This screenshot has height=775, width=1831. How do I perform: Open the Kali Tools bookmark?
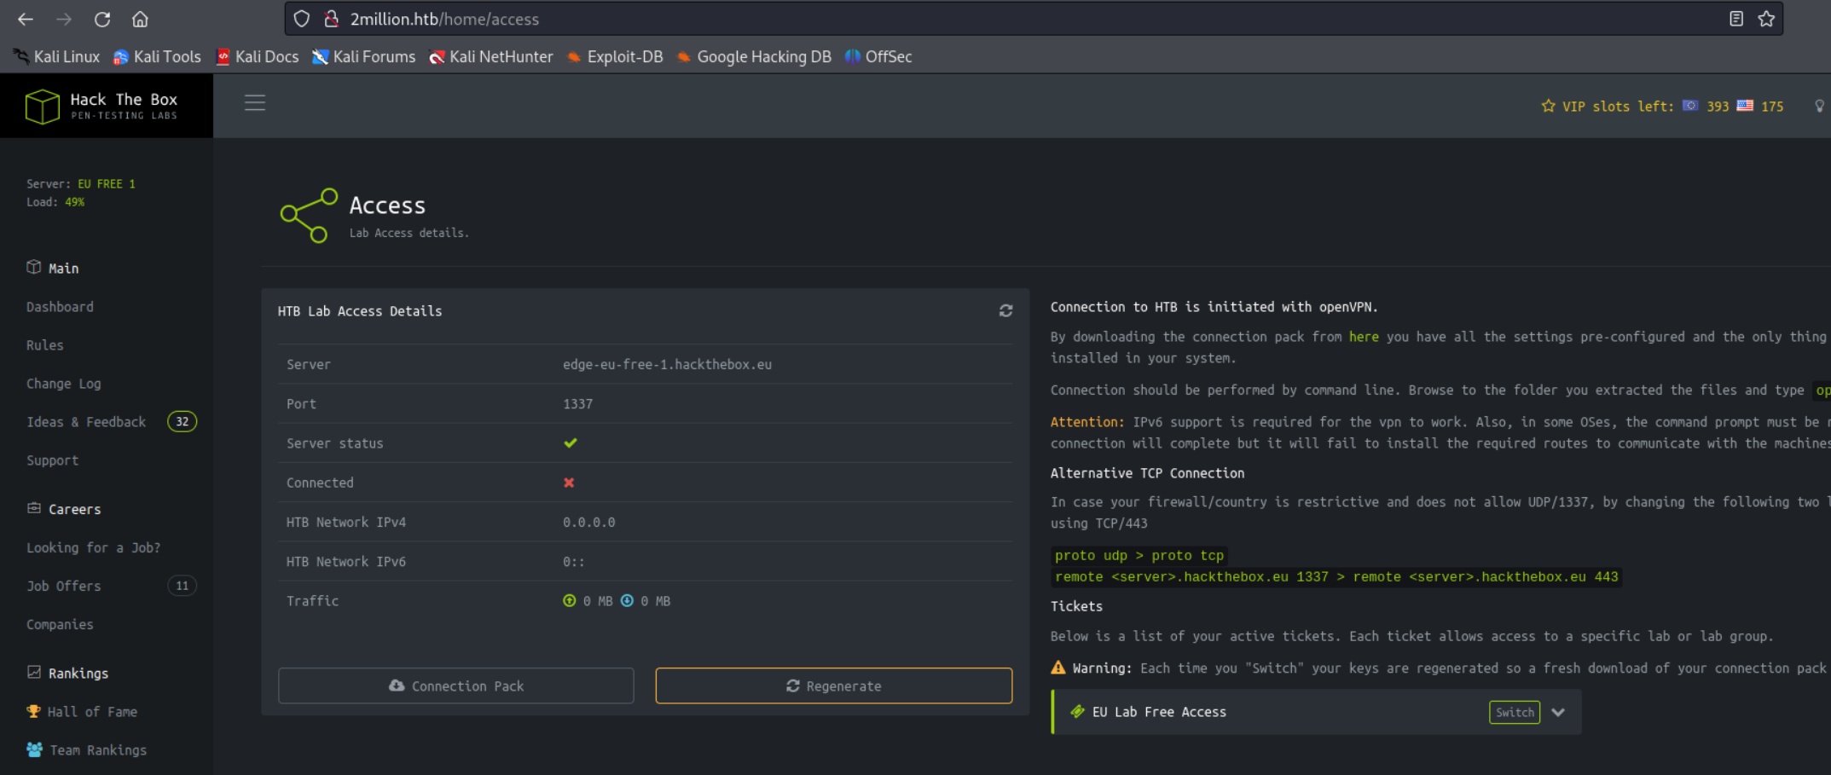click(157, 56)
